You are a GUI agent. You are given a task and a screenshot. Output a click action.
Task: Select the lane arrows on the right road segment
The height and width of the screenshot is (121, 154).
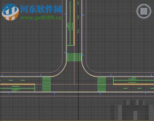click(132, 80)
